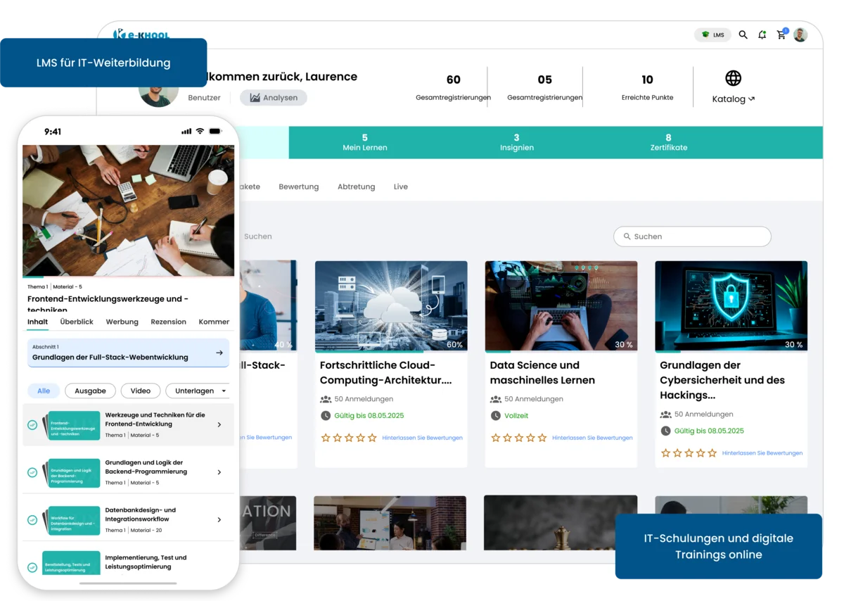The height and width of the screenshot is (601, 844).
Task: Rate the Cybersicherheit course with a star
Action: [x=667, y=453]
